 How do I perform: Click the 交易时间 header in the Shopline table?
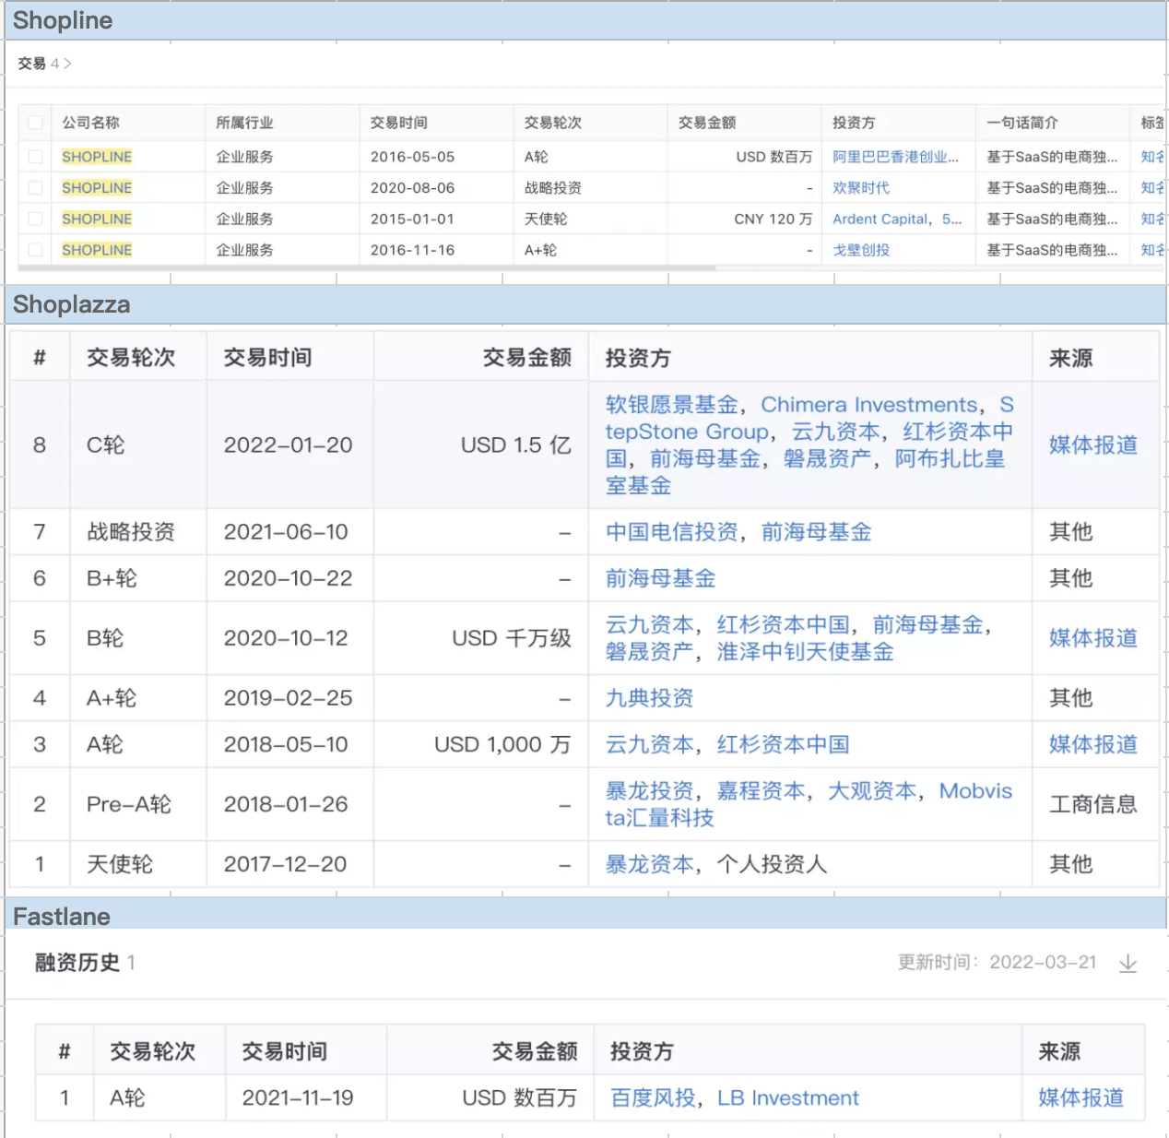(x=398, y=123)
